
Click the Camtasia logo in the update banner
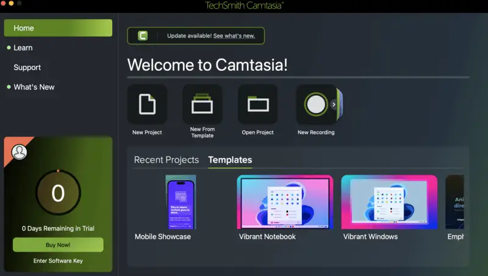point(143,35)
